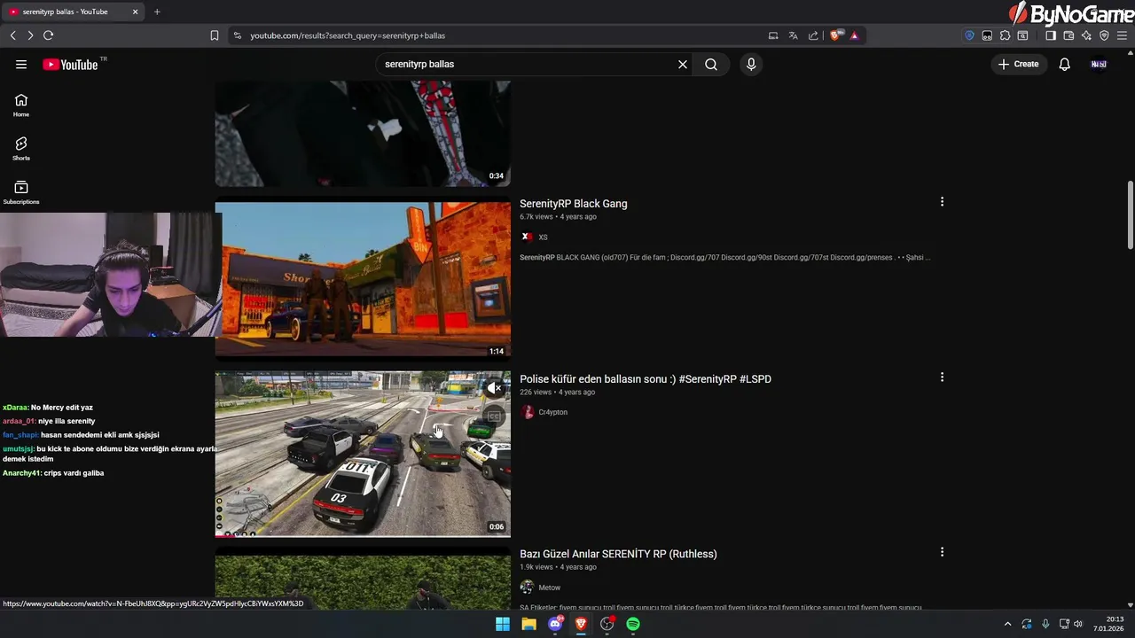
Task: Visit the XS channel
Action: (x=543, y=237)
